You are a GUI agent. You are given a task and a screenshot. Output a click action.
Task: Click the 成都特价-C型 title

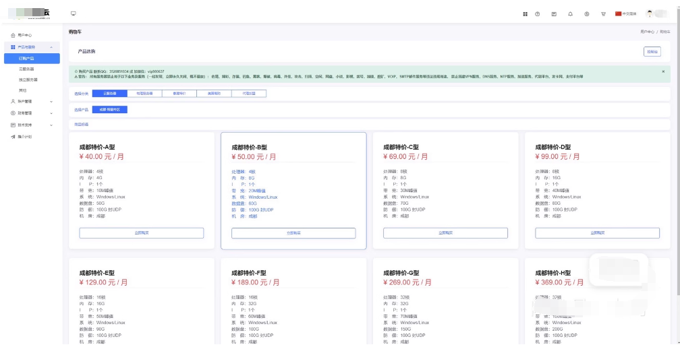pyautogui.click(x=401, y=148)
